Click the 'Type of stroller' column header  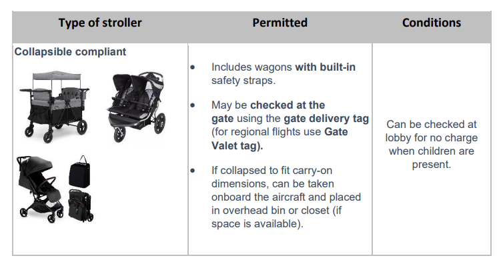(100, 23)
